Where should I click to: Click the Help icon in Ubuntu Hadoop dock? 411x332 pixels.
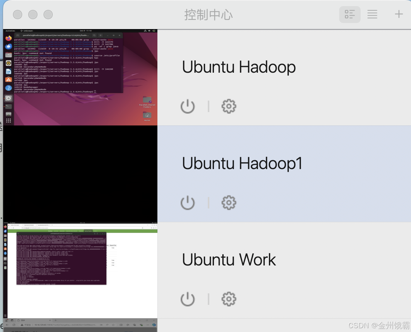click(x=8, y=88)
